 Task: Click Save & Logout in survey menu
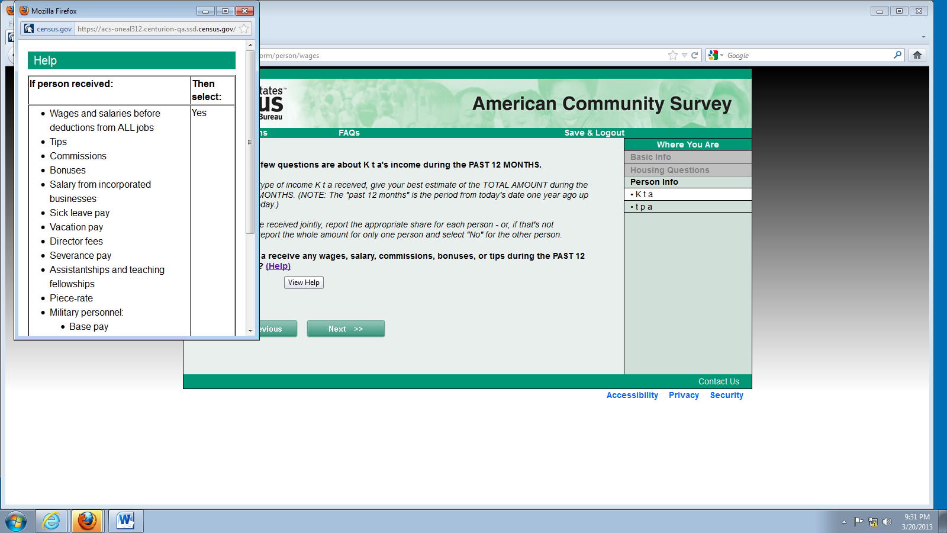click(x=594, y=133)
